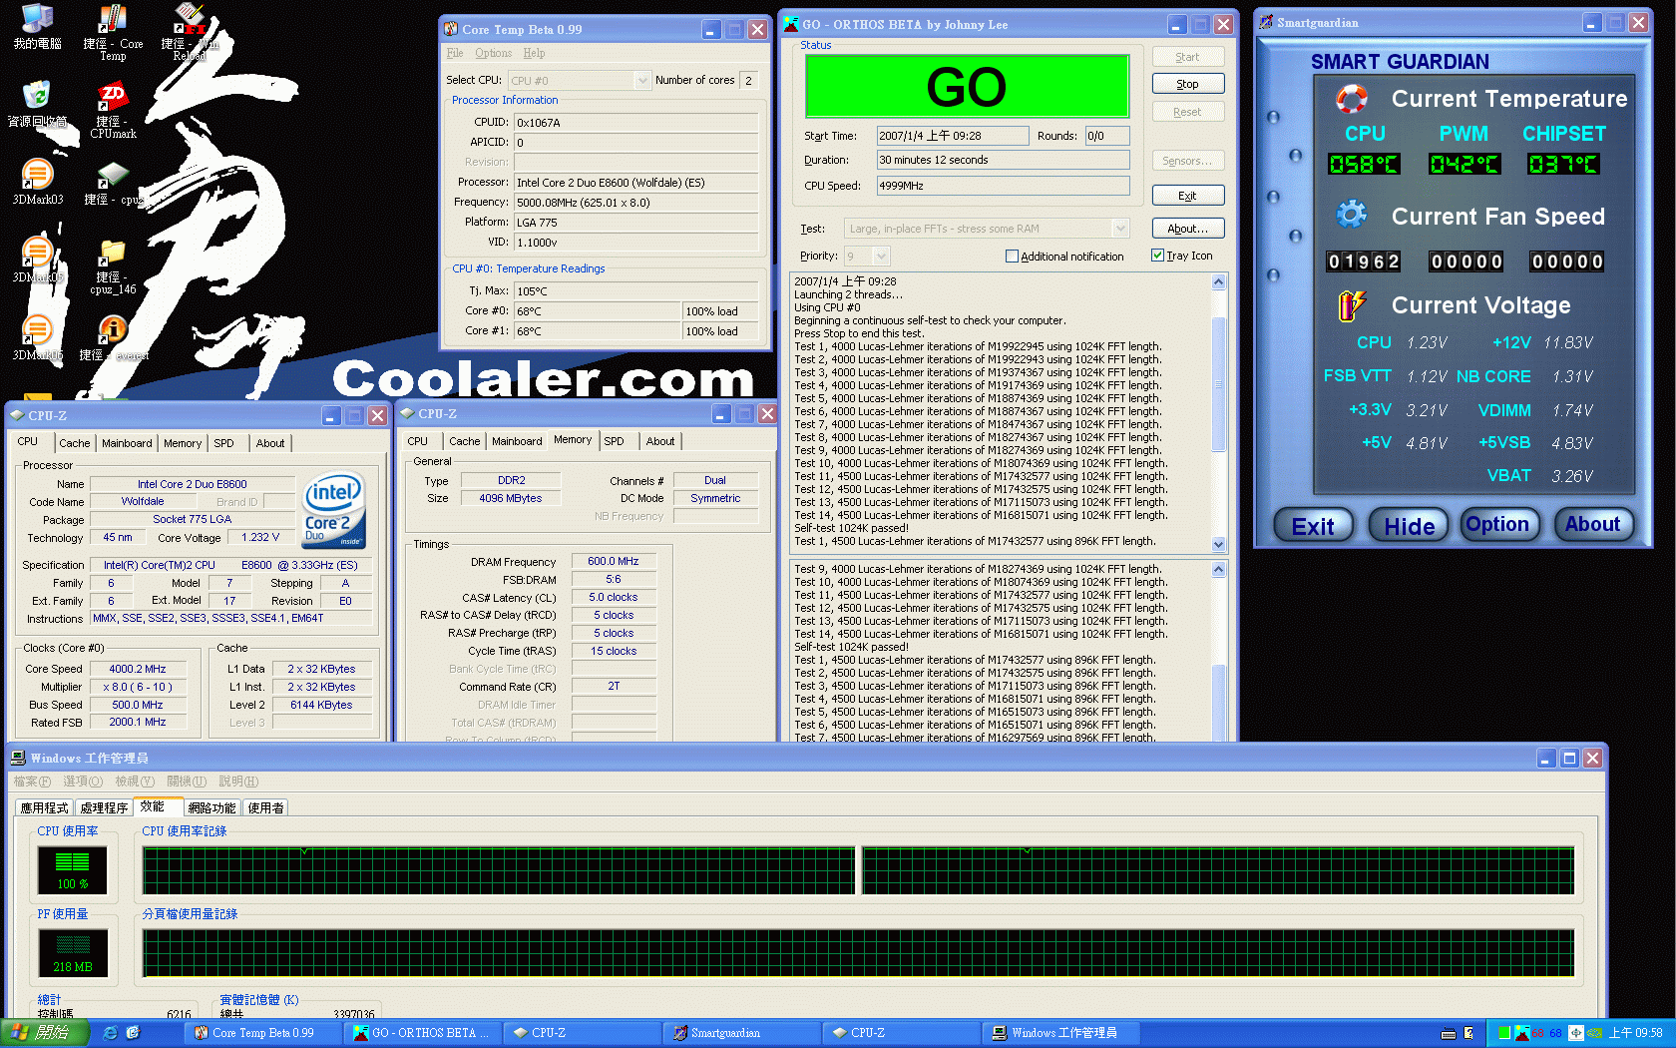Select the 應用程式 tab in Task Manager
The width and height of the screenshot is (1676, 1048).
pyautogui.click(x=44, y=807)
